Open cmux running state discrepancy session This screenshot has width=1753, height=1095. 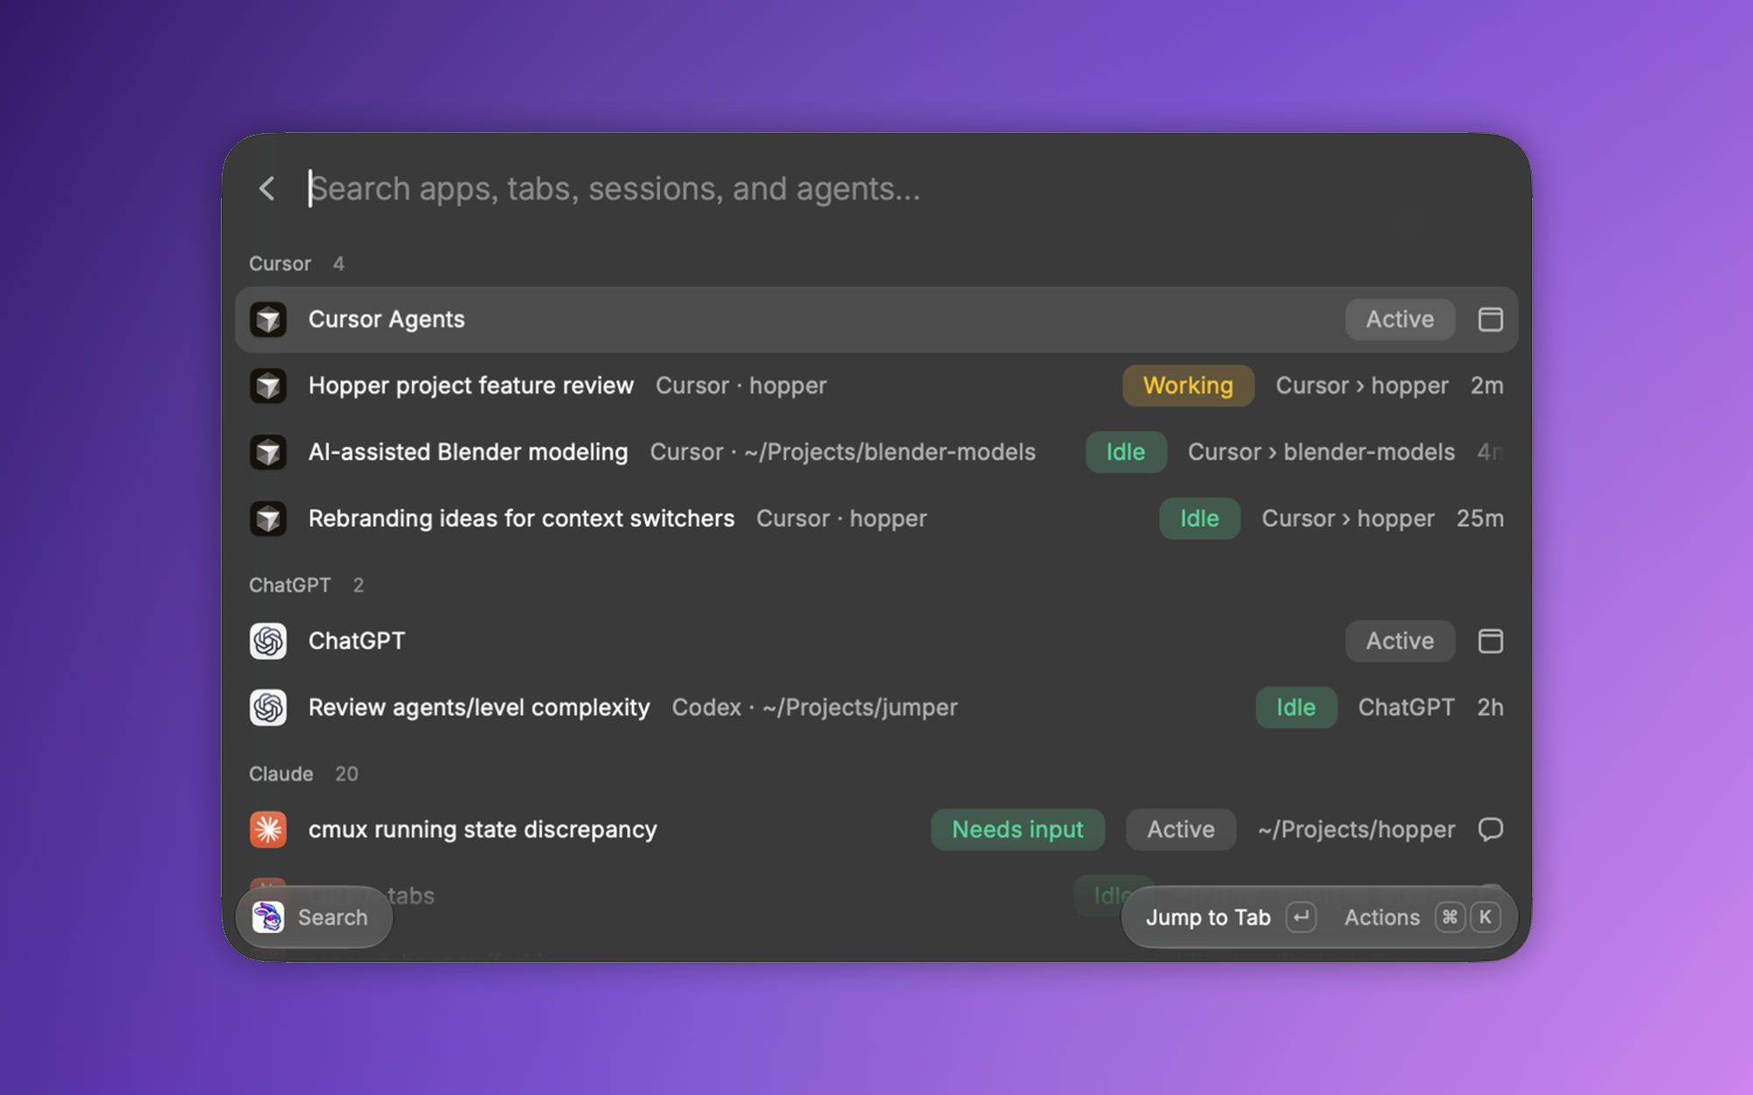coord(482,830)
